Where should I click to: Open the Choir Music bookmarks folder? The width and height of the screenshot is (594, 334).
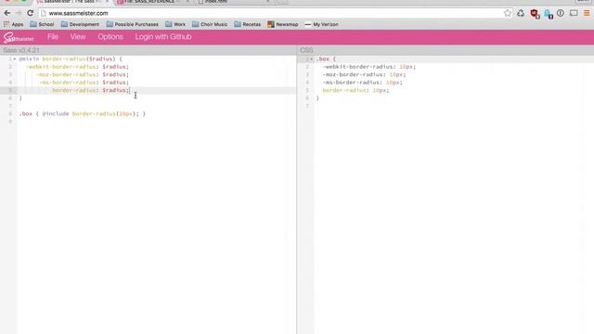pos(210,24)
